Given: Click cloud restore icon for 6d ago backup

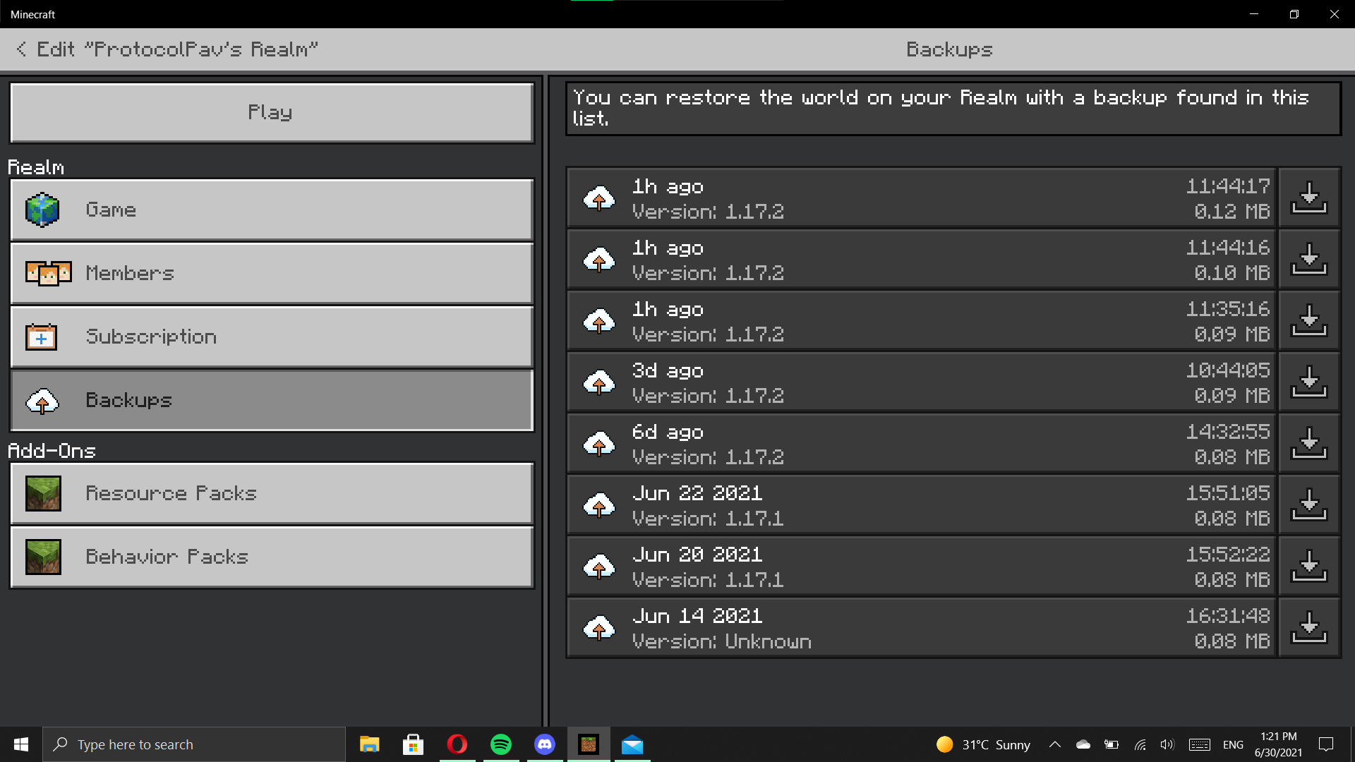Looking at the screenshot, I should coord(599,444).
